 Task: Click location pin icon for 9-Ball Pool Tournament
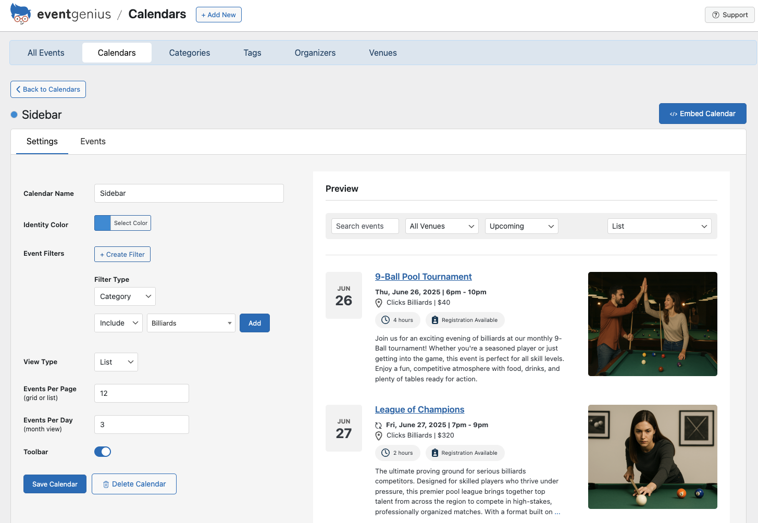pos(379,303)
